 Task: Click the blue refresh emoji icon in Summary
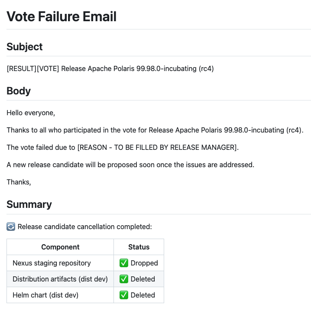(11, 227)
